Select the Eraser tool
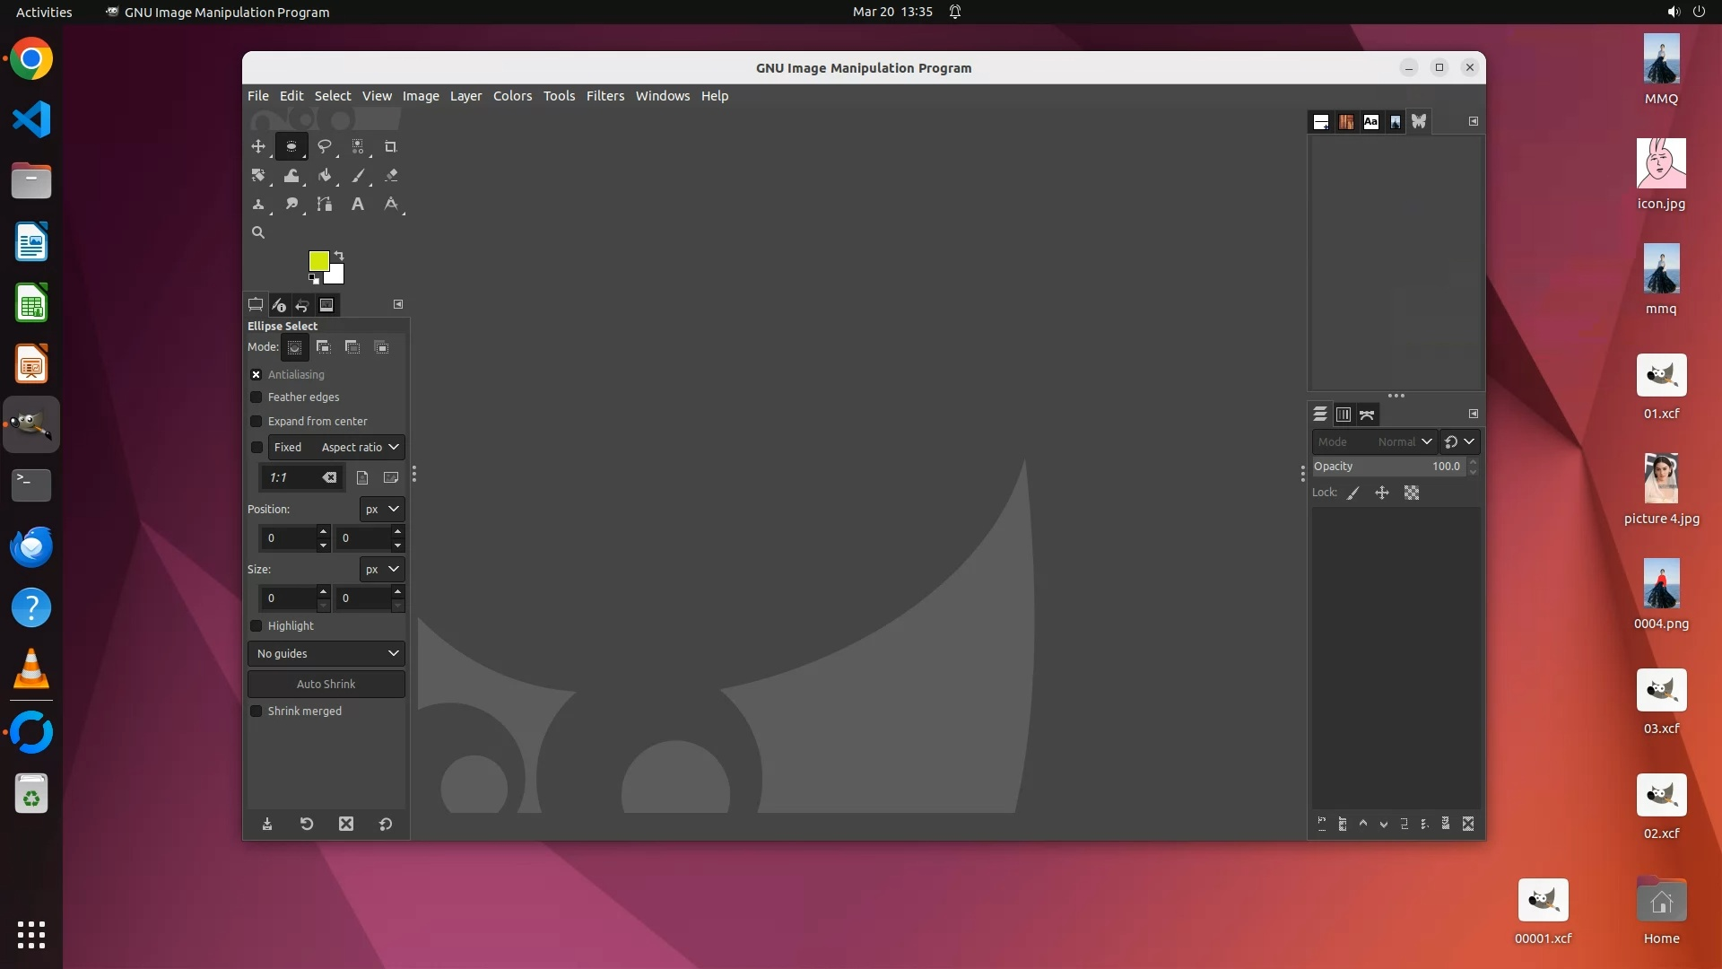This screenshot has height=969, width=1722. coord(391,176)
